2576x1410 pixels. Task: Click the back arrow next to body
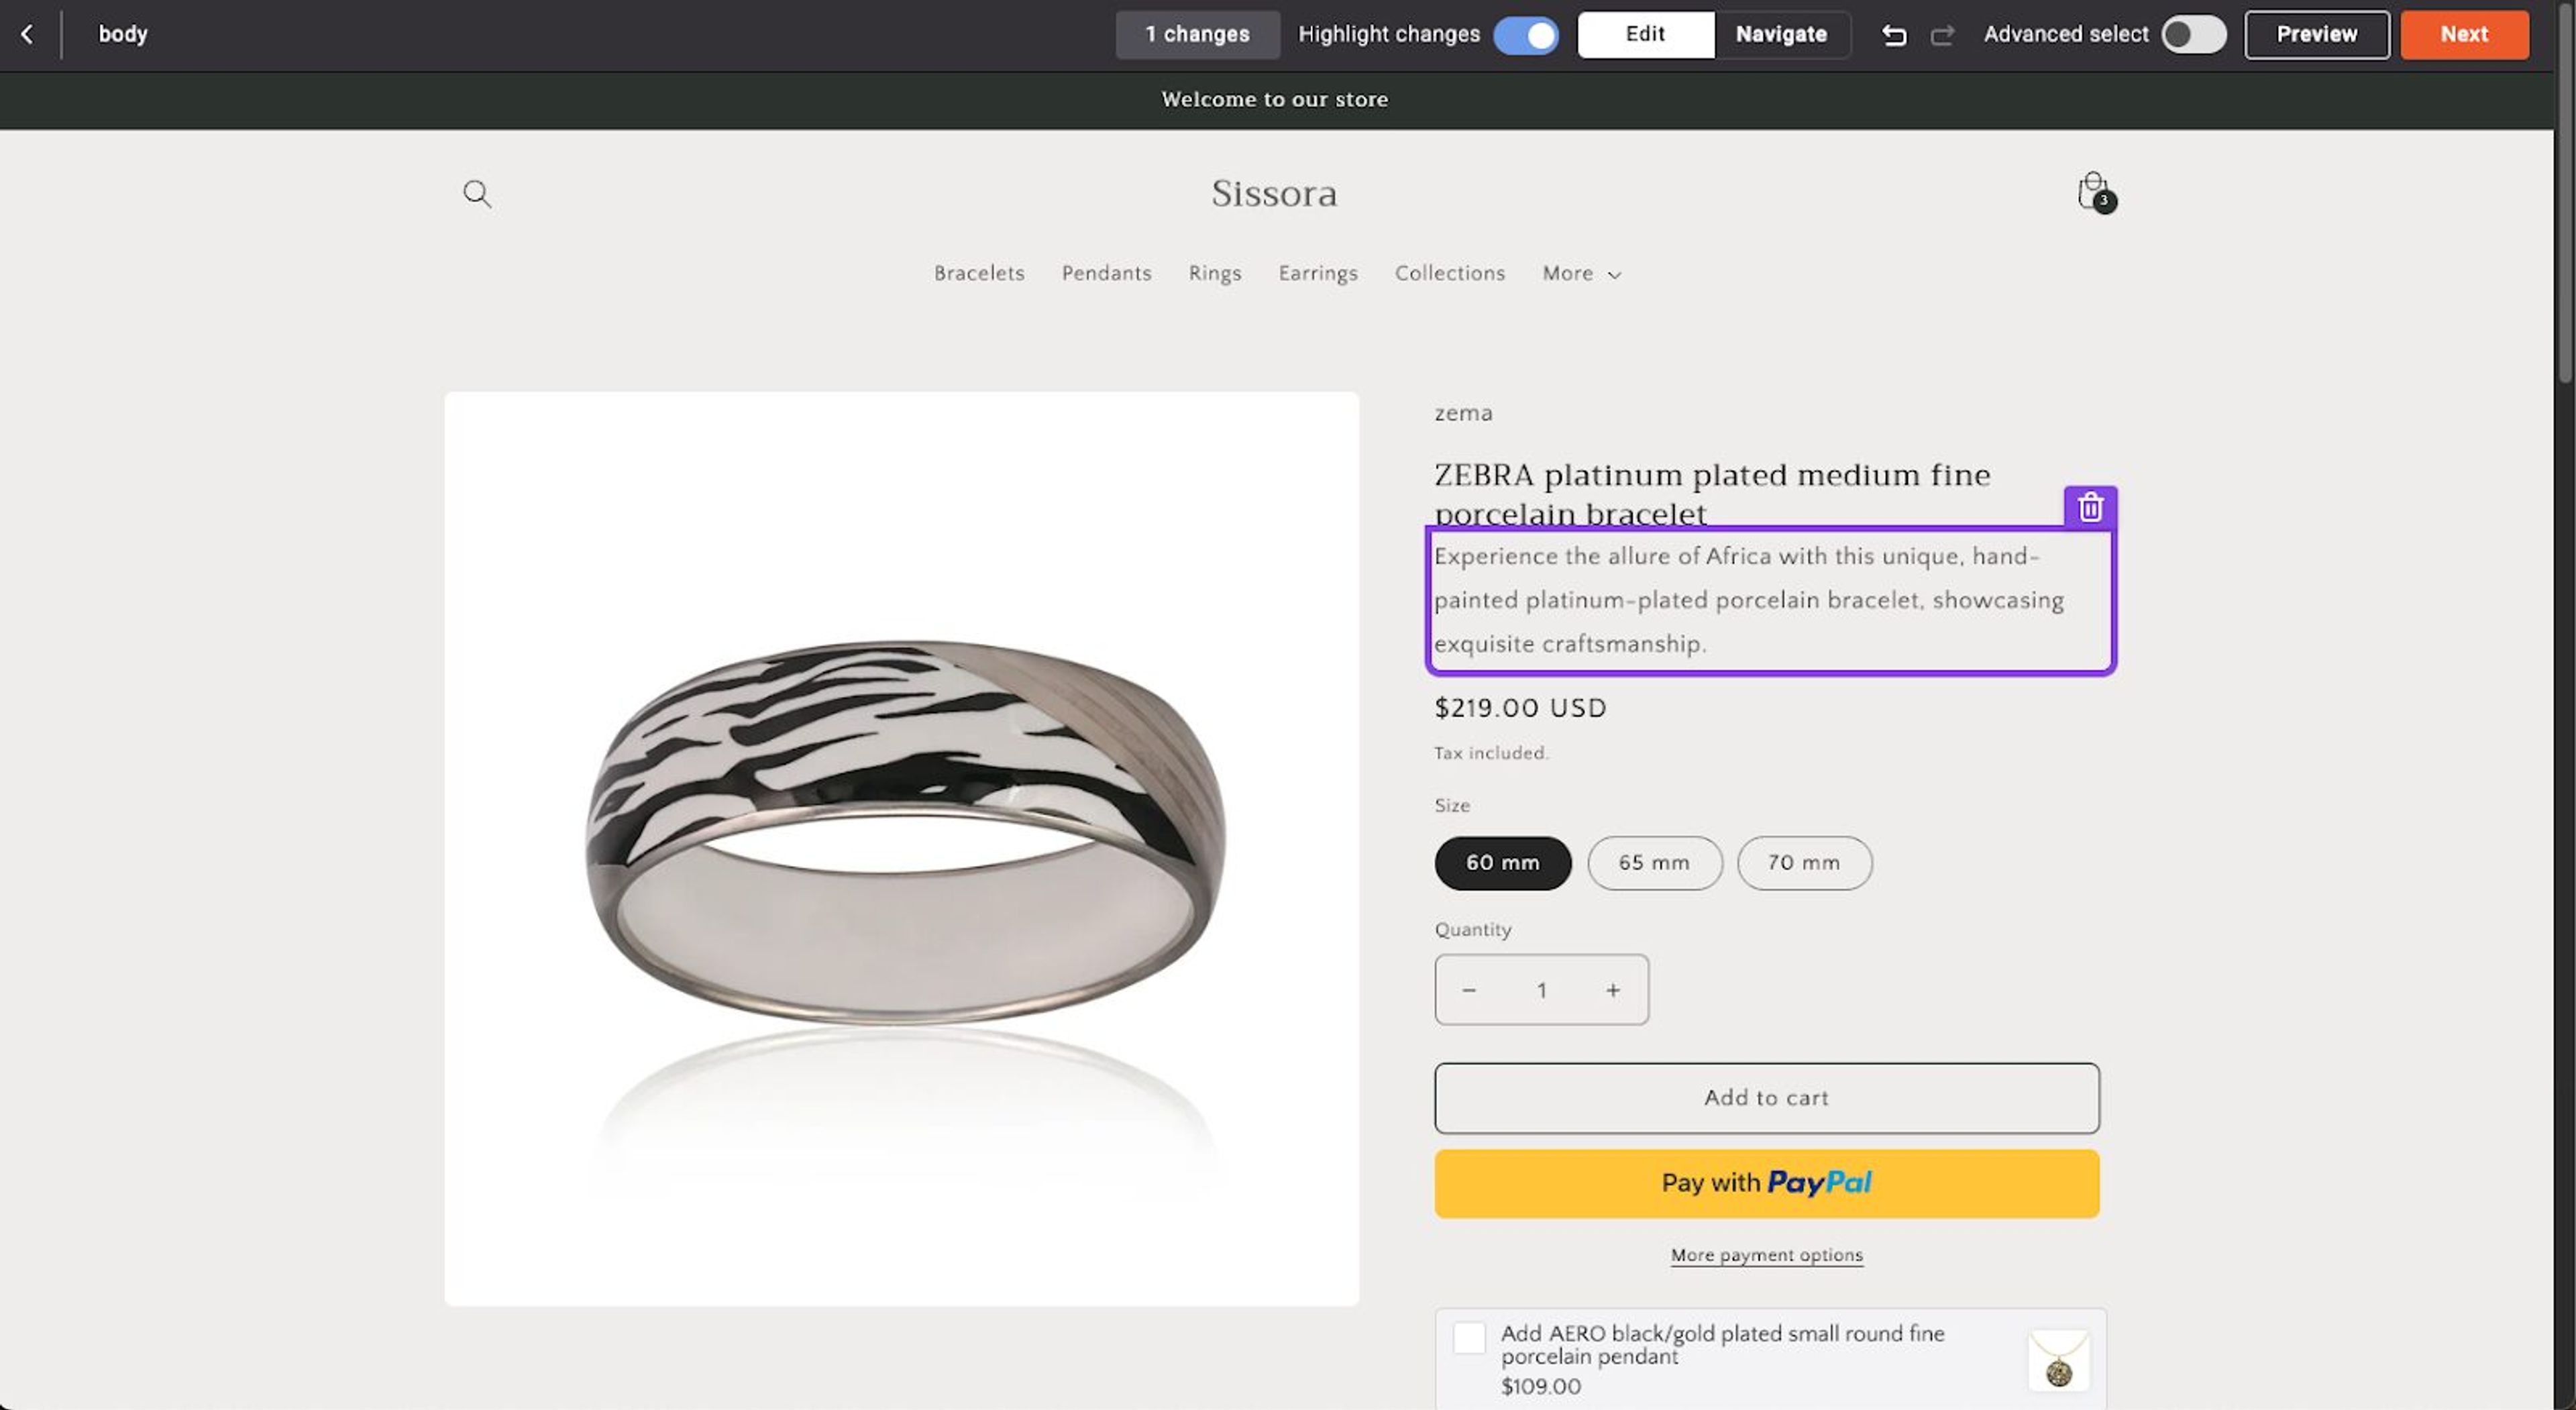(27, 34)
